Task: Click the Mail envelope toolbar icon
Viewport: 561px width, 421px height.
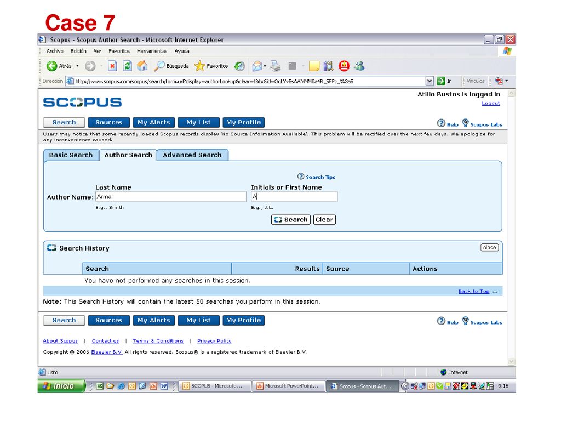Action: click(257, 66)
